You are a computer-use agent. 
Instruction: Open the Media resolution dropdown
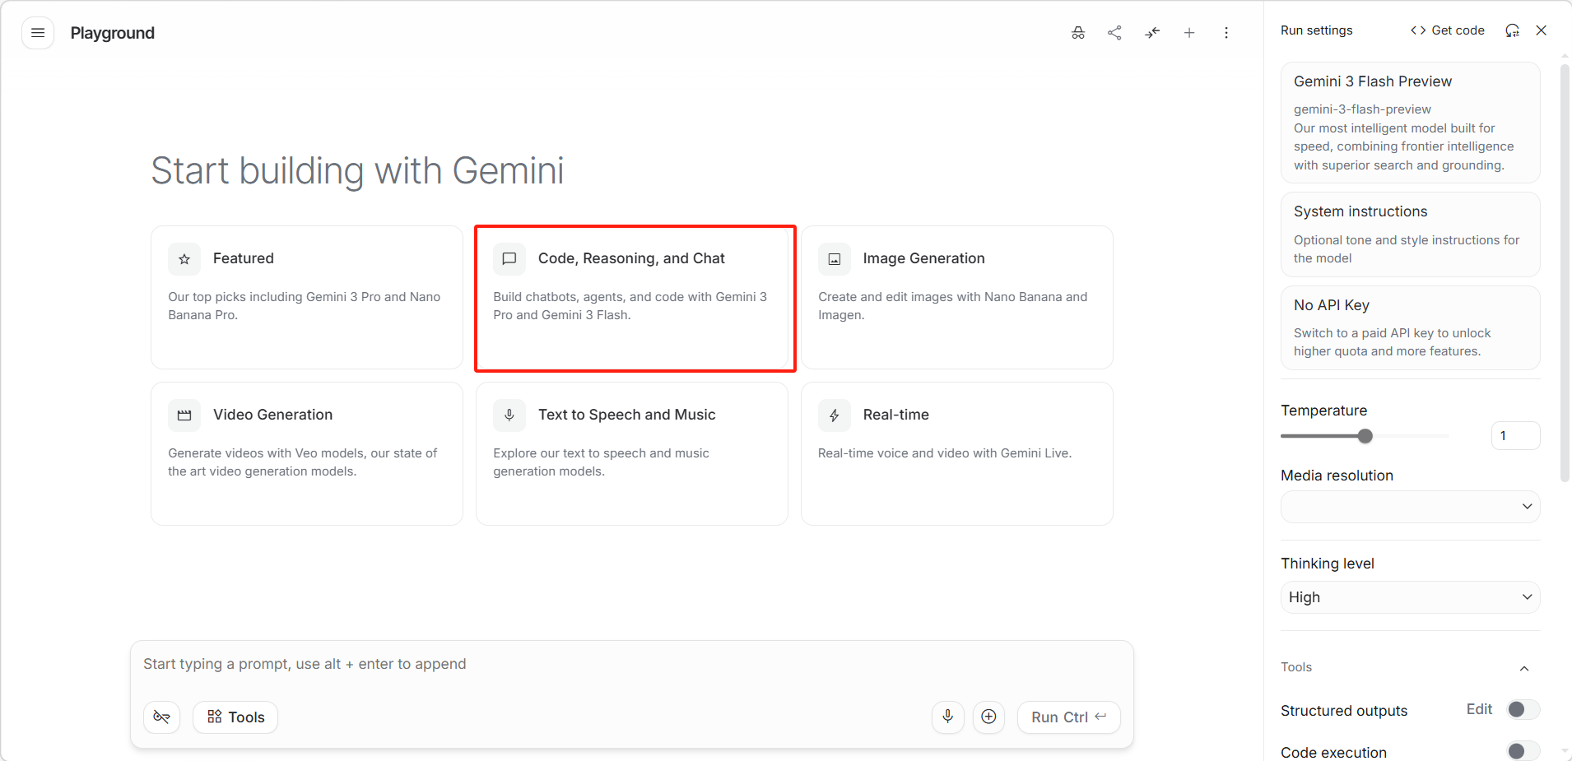tap(1411, 507)
